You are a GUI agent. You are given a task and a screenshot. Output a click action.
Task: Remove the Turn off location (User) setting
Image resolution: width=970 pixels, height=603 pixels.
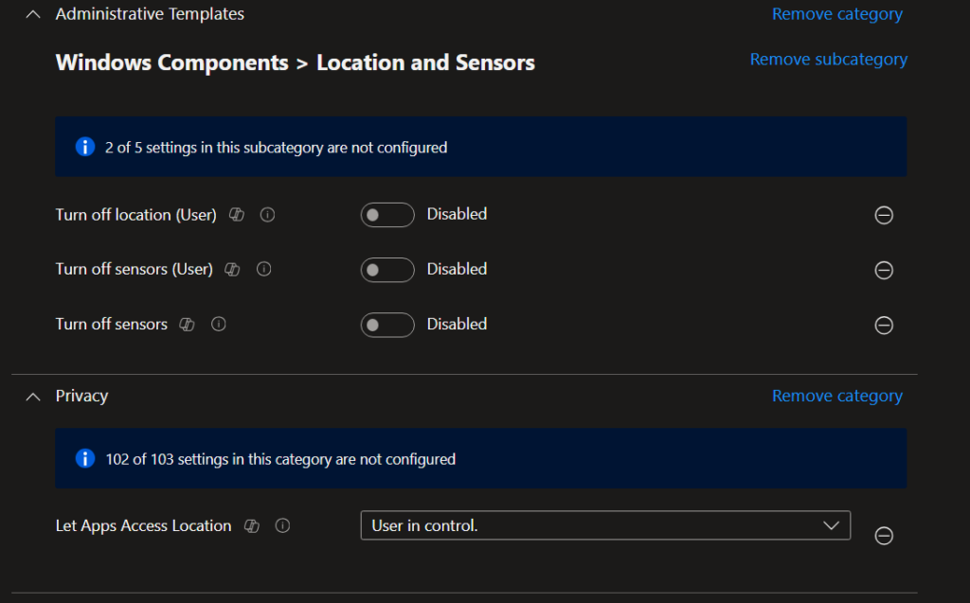coord(883,216)
